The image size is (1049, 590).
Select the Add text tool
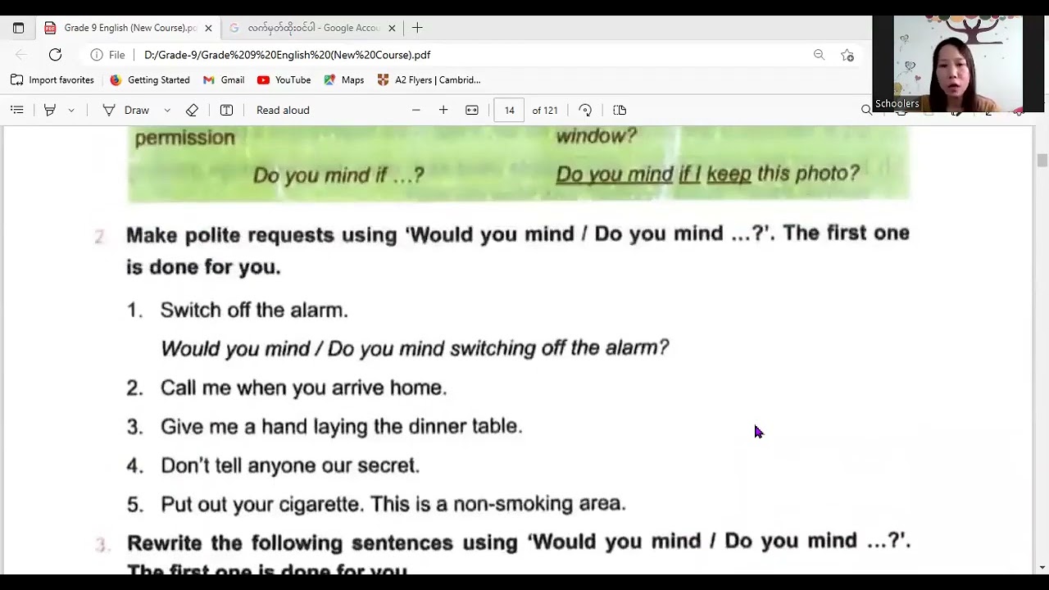pos(226,110)
